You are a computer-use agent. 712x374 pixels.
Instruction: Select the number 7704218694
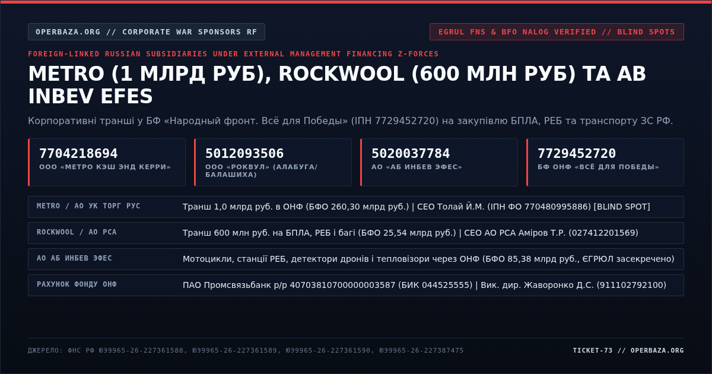coord(78,154)
